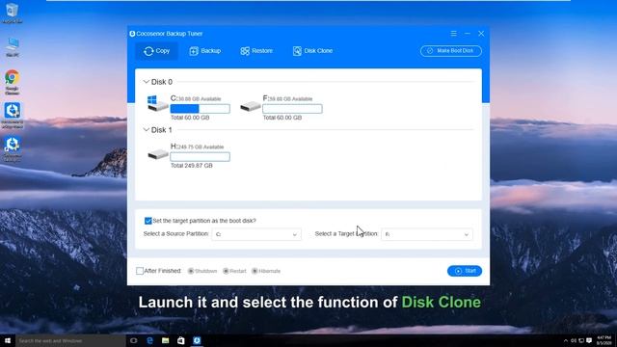Uncheck set target partition as boot disk

coord(148,221)
